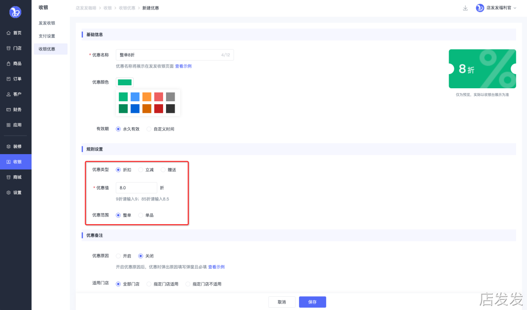This screenshot has width=527, height=310.
Task: Pick the dark orange color swatch
Action: (x=147, y=108)
